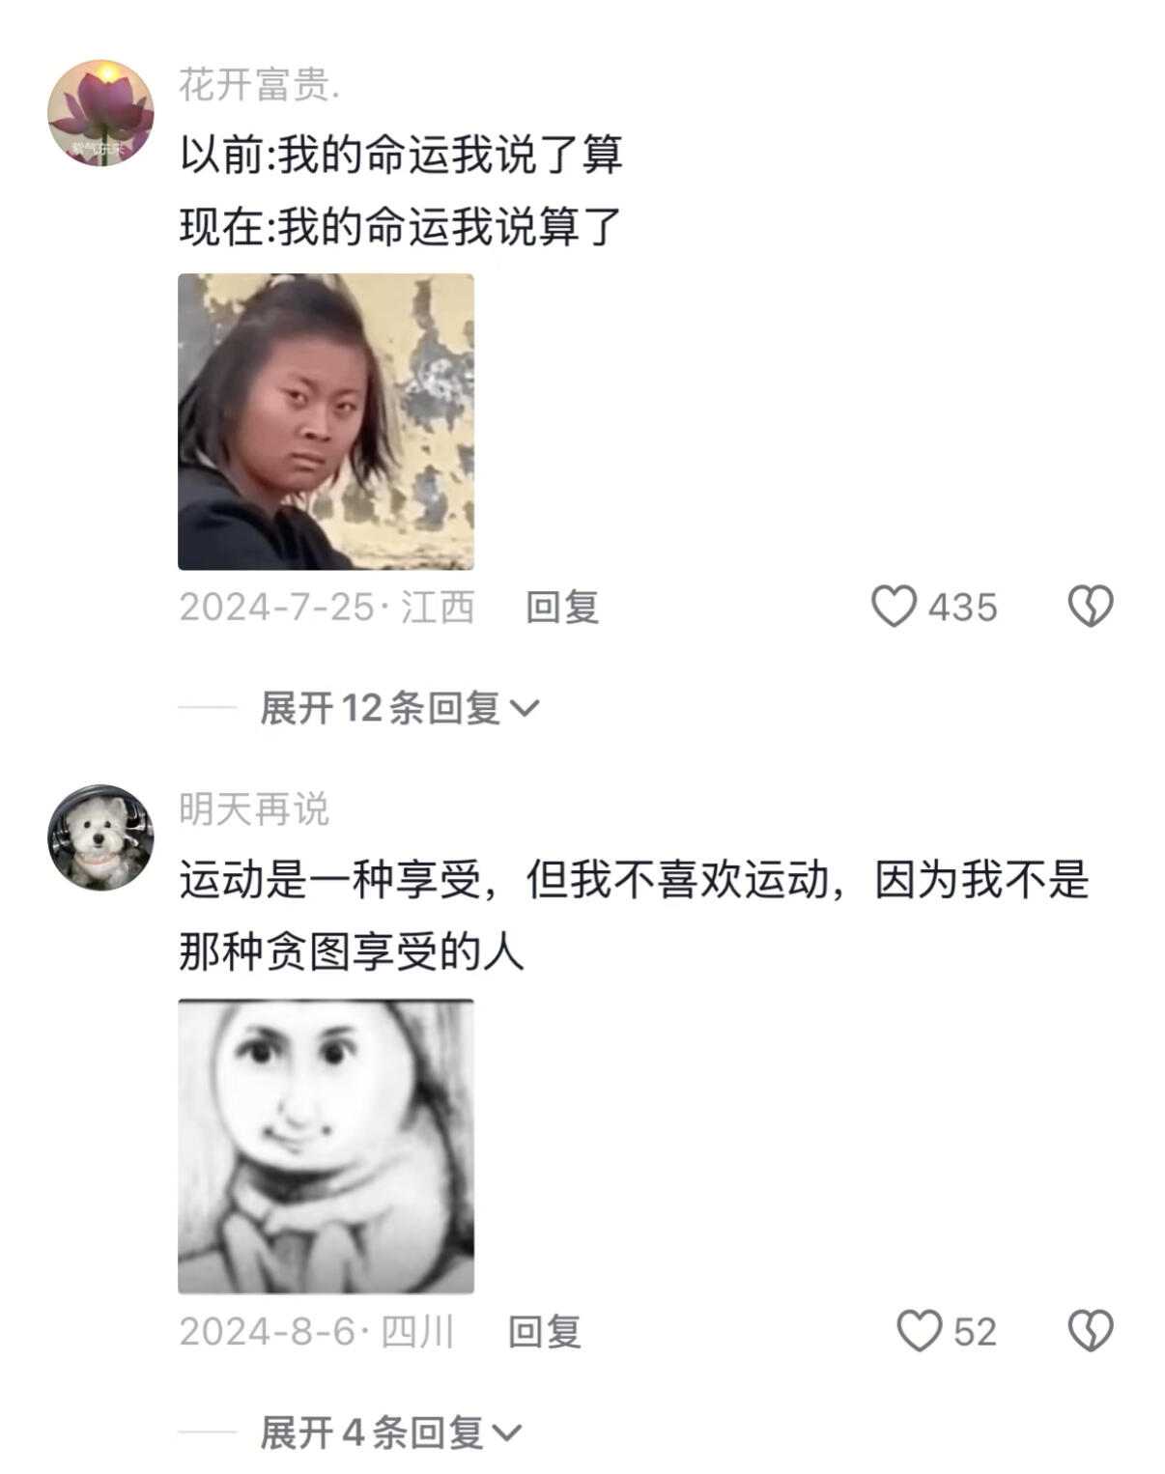Viewport: 1165px width, 1474px height.
Task: Tap the 435 like count
Action: pos(962,608)
